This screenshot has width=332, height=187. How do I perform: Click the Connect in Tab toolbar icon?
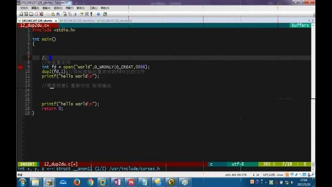point(31,14)
